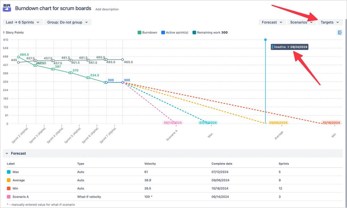Open the Targets menu
This screenshot has height=208, width=347.
pyautogui.click(x=329, y=22)
